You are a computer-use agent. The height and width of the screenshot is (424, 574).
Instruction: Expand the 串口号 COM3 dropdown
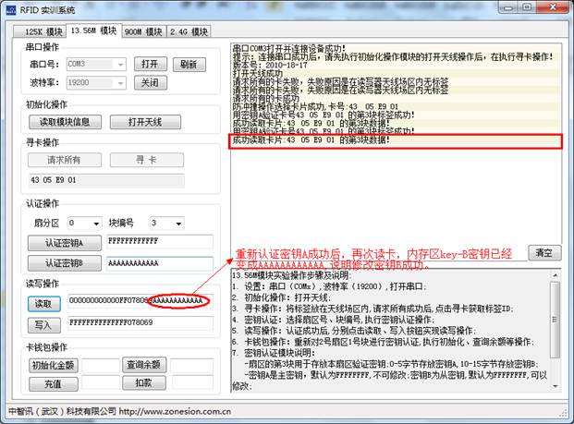(97, 65)
